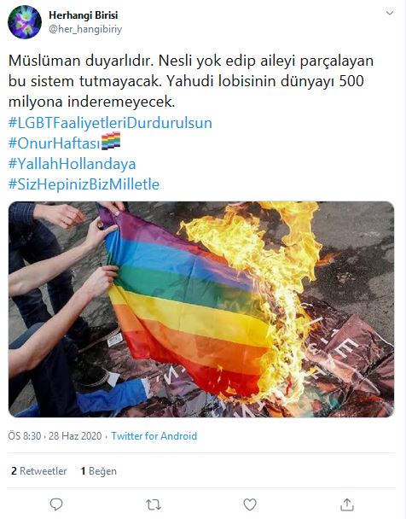Open Herhangi Birisi display name

pyautogui.click(x=83, y=15)
